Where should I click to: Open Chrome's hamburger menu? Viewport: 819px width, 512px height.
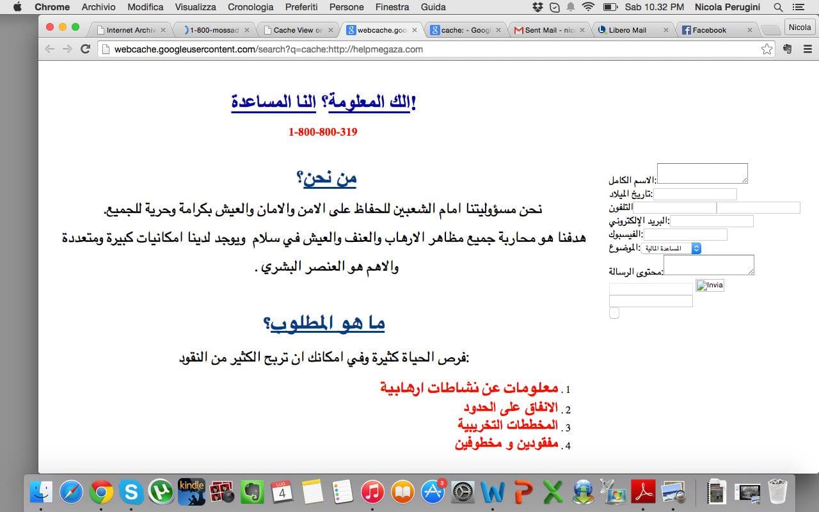[807, 49]
